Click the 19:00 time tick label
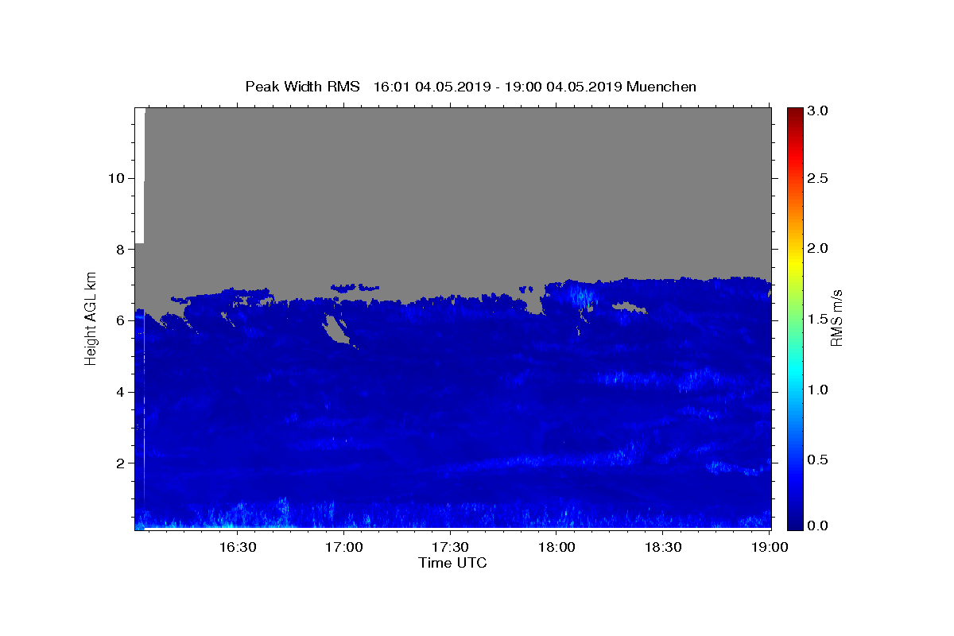This screenshot has height=636, width=954. 770,547
